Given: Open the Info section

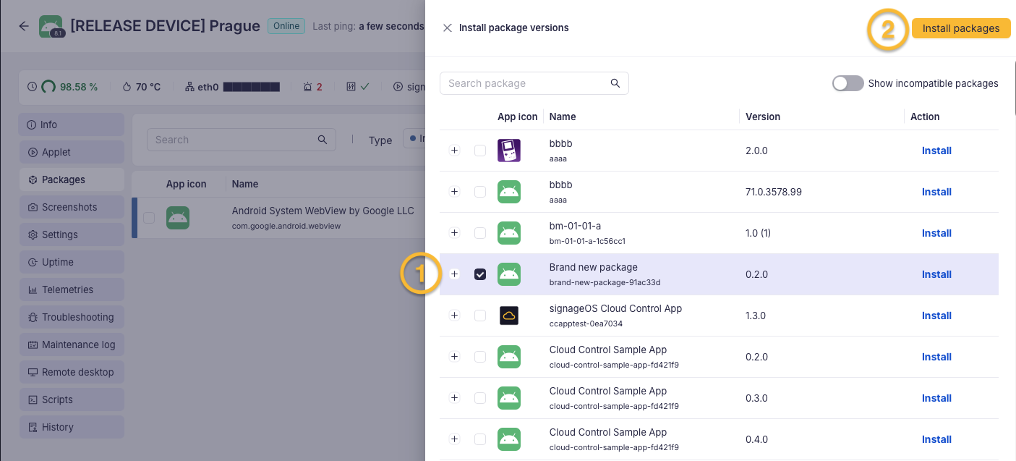Looking at the screenshot, I should click(x=72, y=124).
